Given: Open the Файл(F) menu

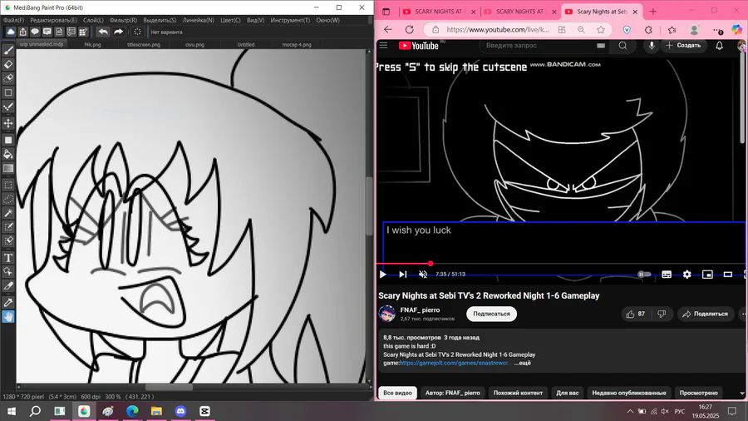Looking at the screenshot, I should [x=13, y=20].
